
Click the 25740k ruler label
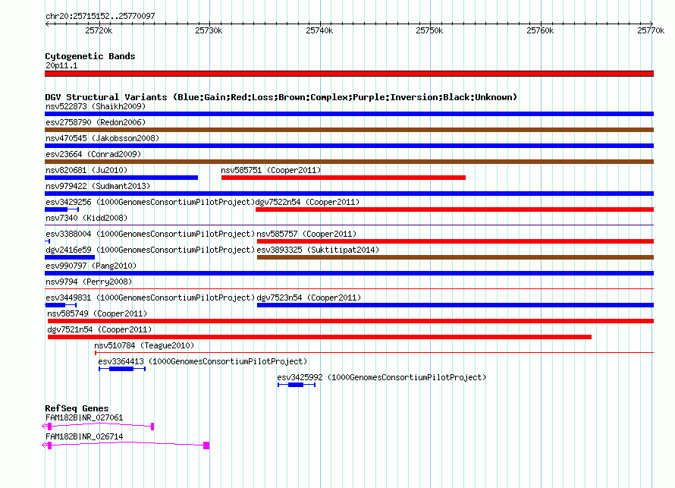tap(319, 30)
